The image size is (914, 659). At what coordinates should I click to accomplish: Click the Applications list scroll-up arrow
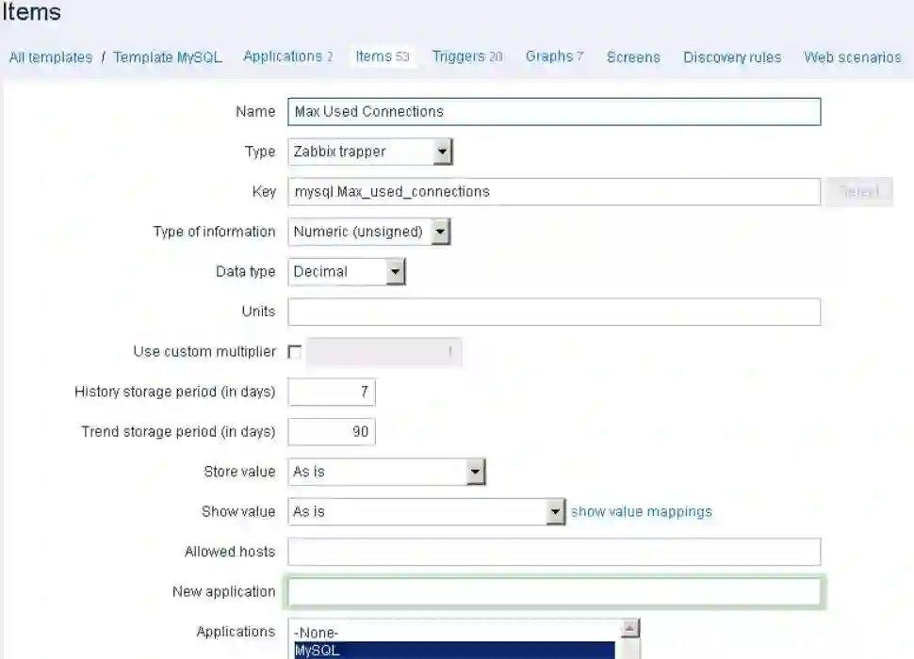(629, 628)
